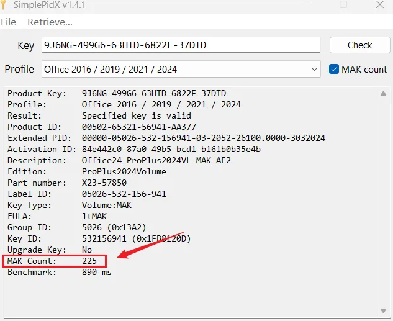Click the SimplePidX key app icon
The width and height of the screenshot is (393, 321).
3,4
